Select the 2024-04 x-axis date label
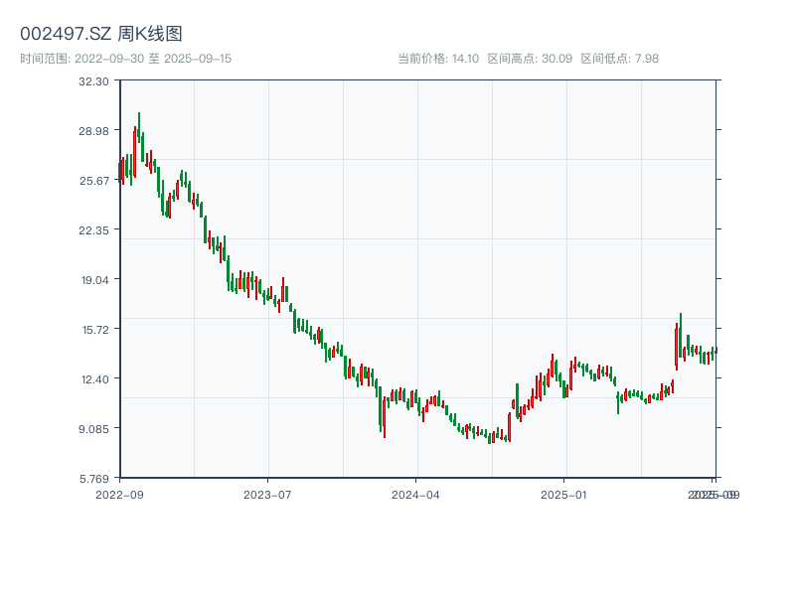795x596 pixels. (x=416, y=494)
